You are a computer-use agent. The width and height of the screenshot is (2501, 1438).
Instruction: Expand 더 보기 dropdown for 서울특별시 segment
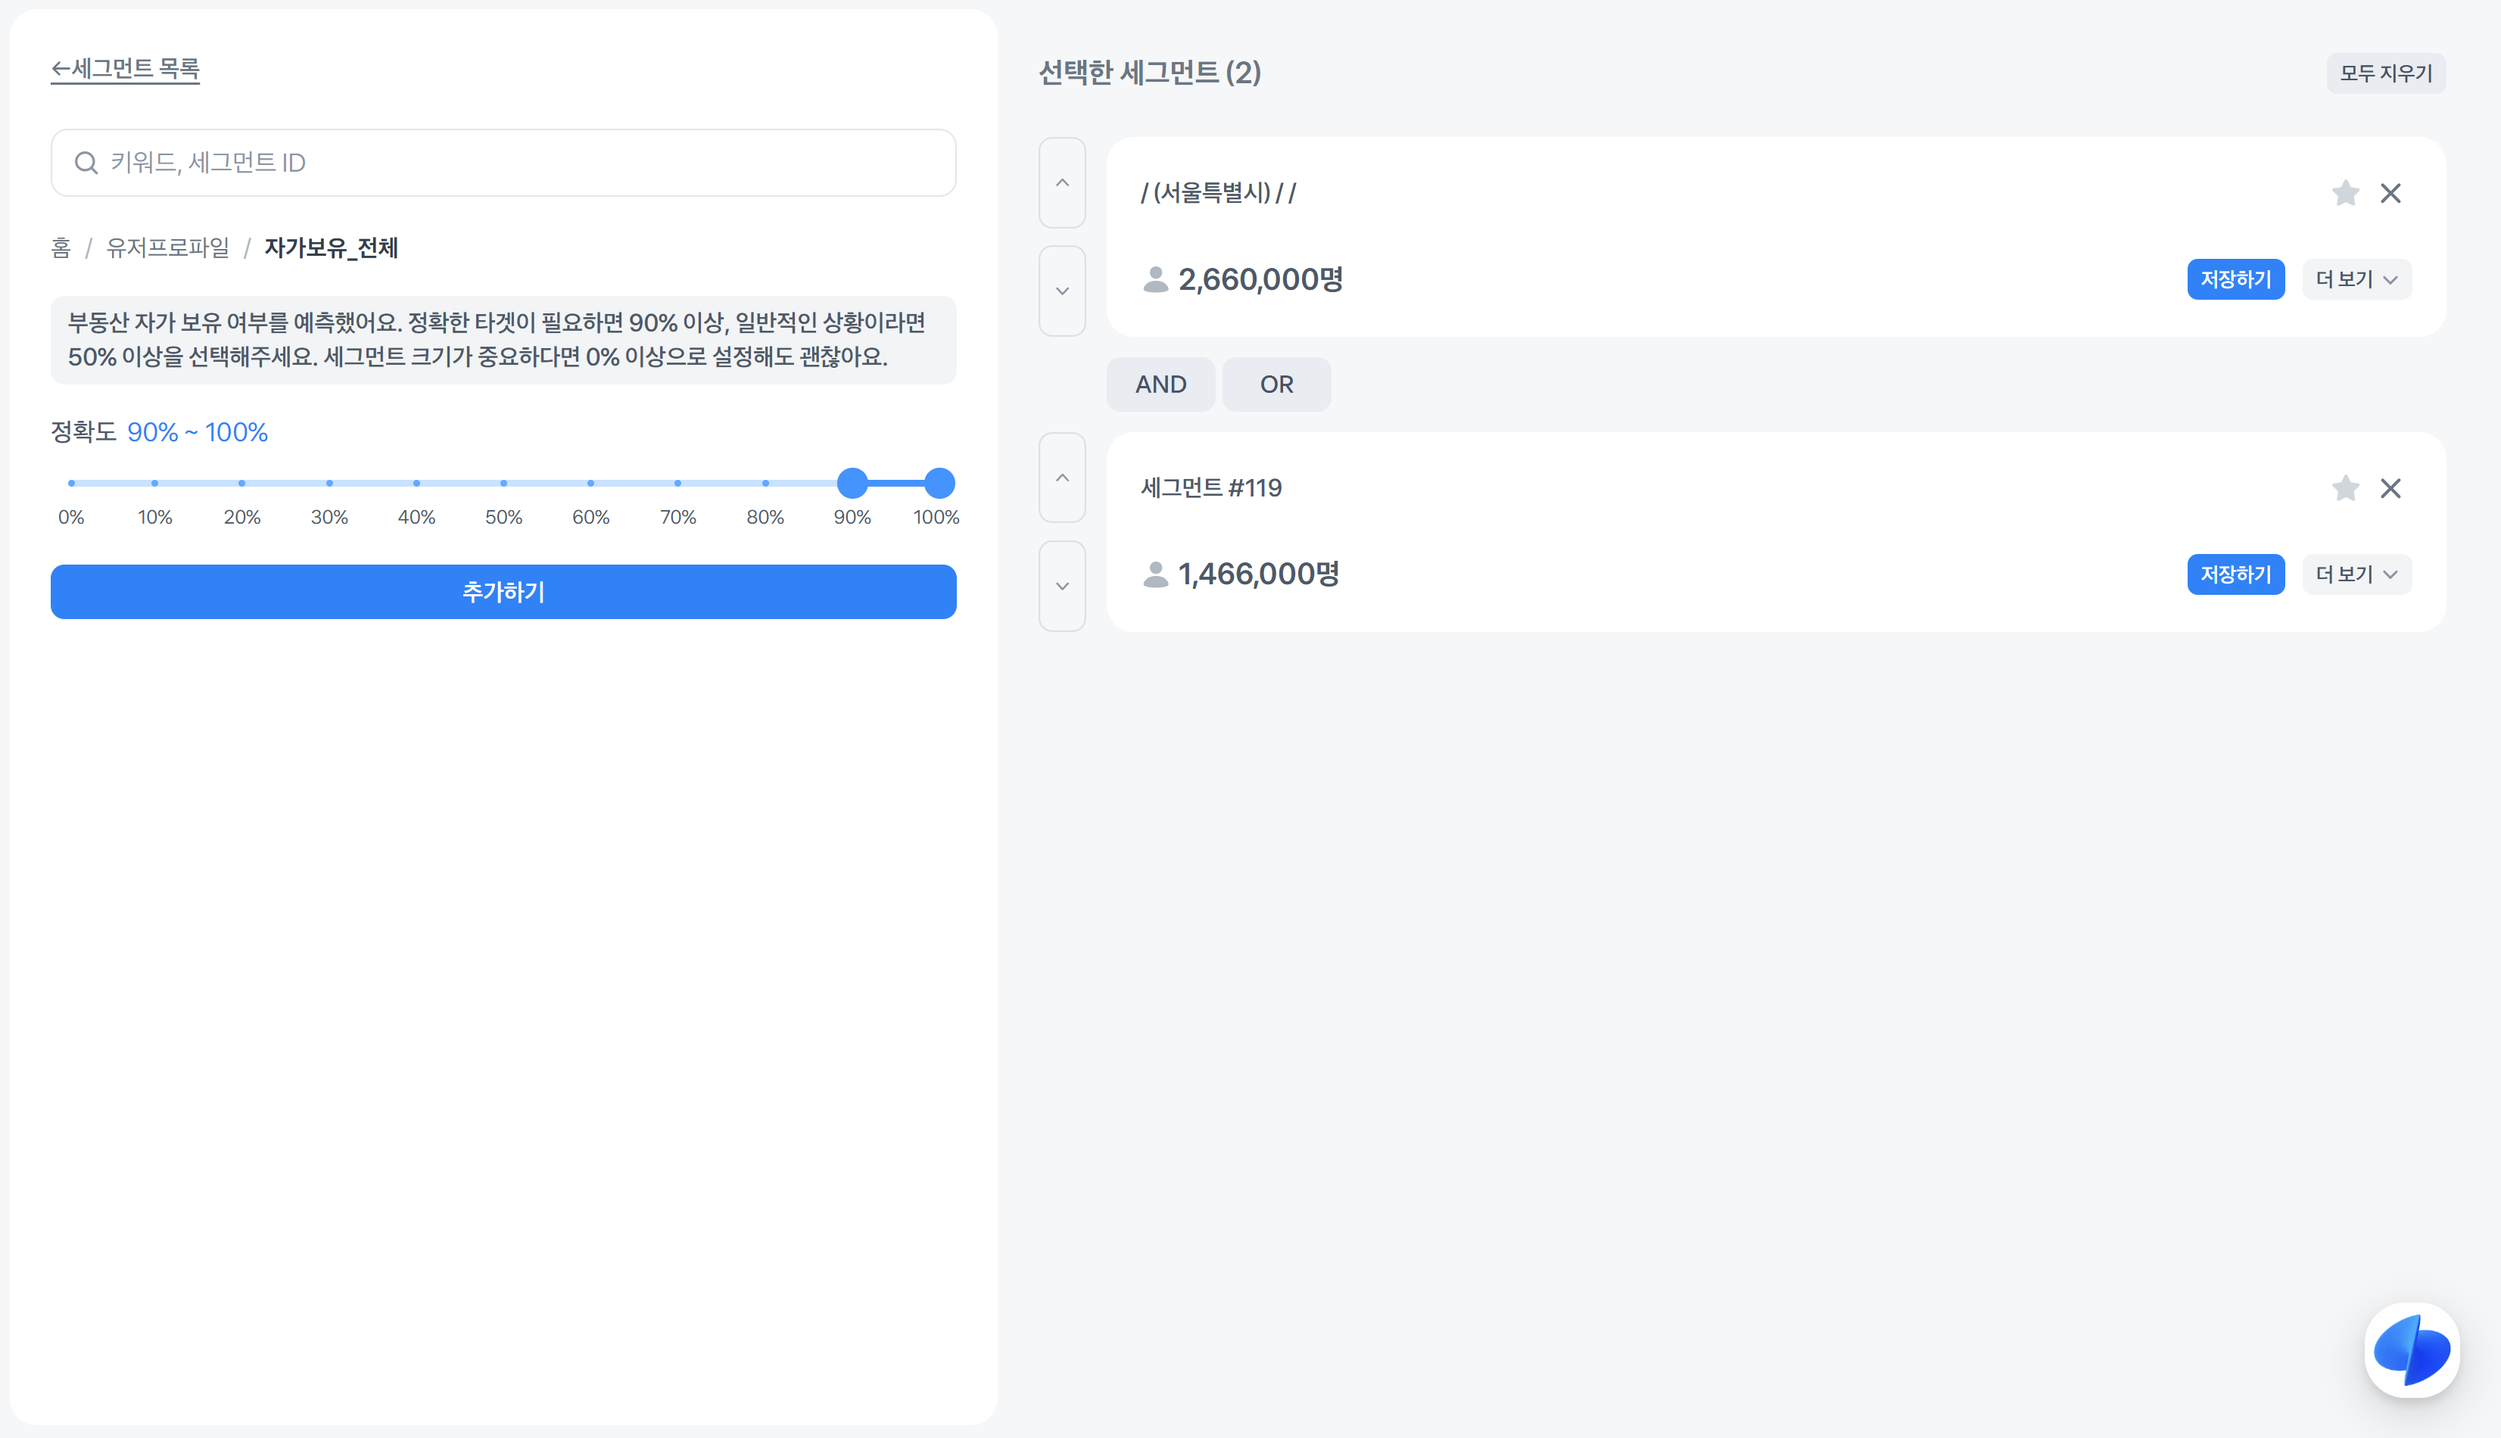pos(2356,279)
